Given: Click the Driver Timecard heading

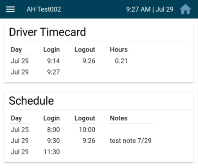Looking at the screenshot, I should tap(48, 32).
